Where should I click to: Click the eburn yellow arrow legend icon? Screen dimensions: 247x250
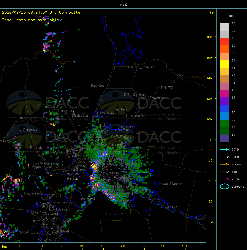pyautogui.click(x=224, y=164)
